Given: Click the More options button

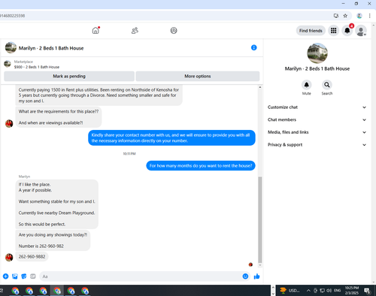Looking at the screenshot, I should 198,76.
